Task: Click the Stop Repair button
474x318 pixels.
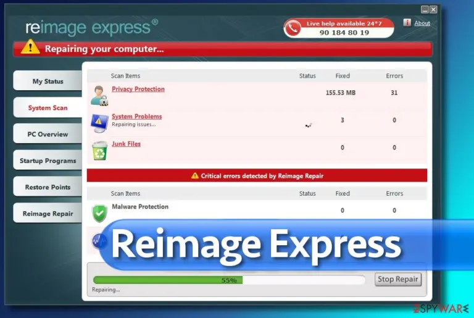Action: (398, 279)
